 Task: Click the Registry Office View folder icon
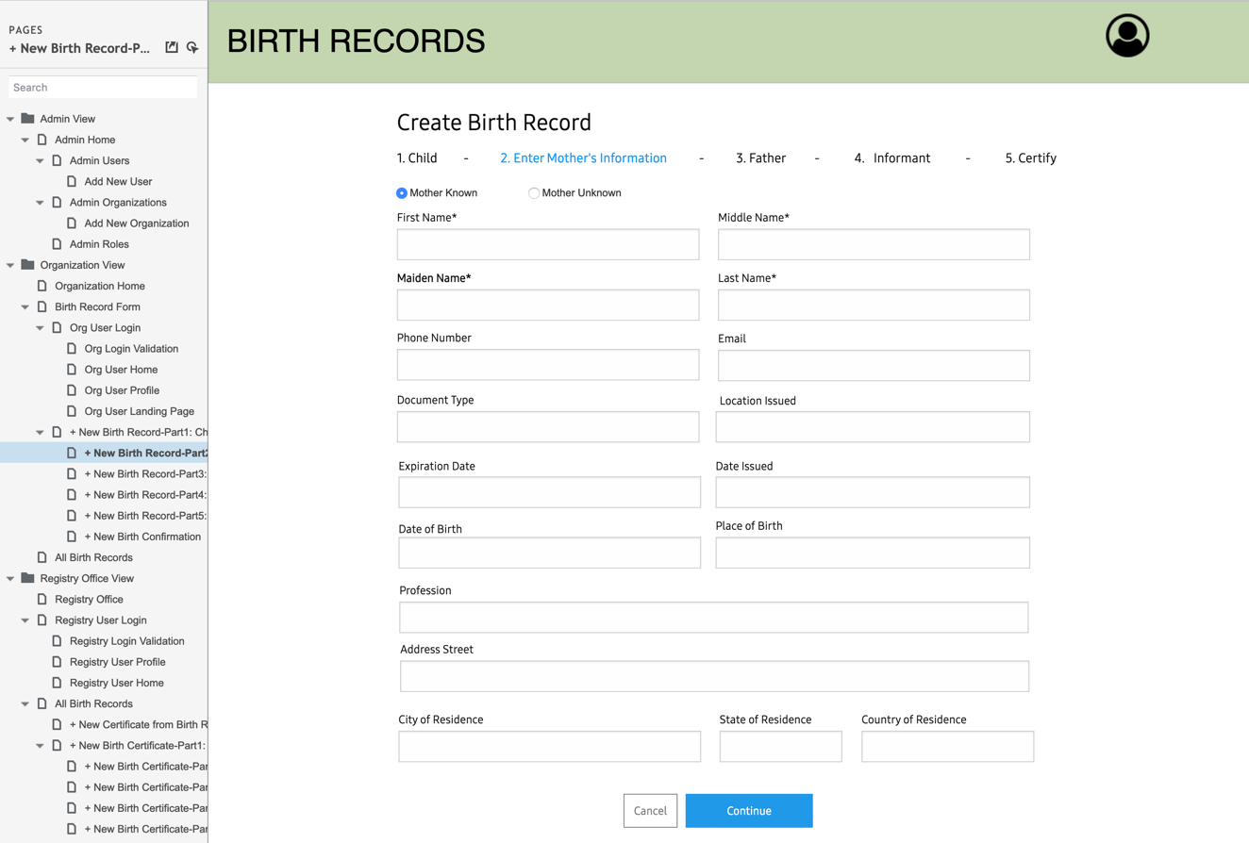(28, 578)
